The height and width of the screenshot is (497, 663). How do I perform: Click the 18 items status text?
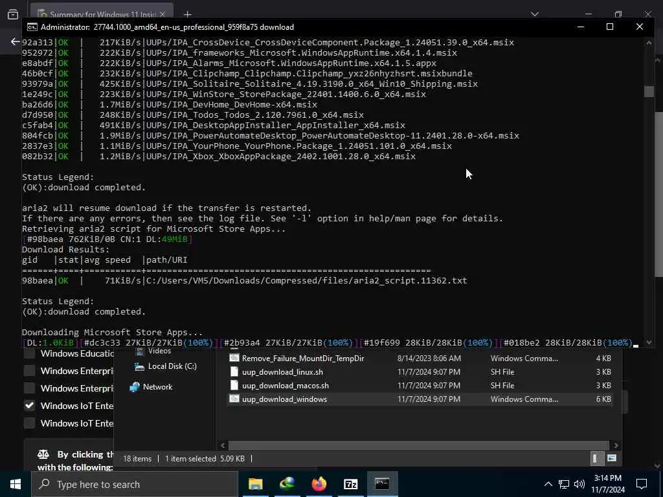[x=137, y=459]
